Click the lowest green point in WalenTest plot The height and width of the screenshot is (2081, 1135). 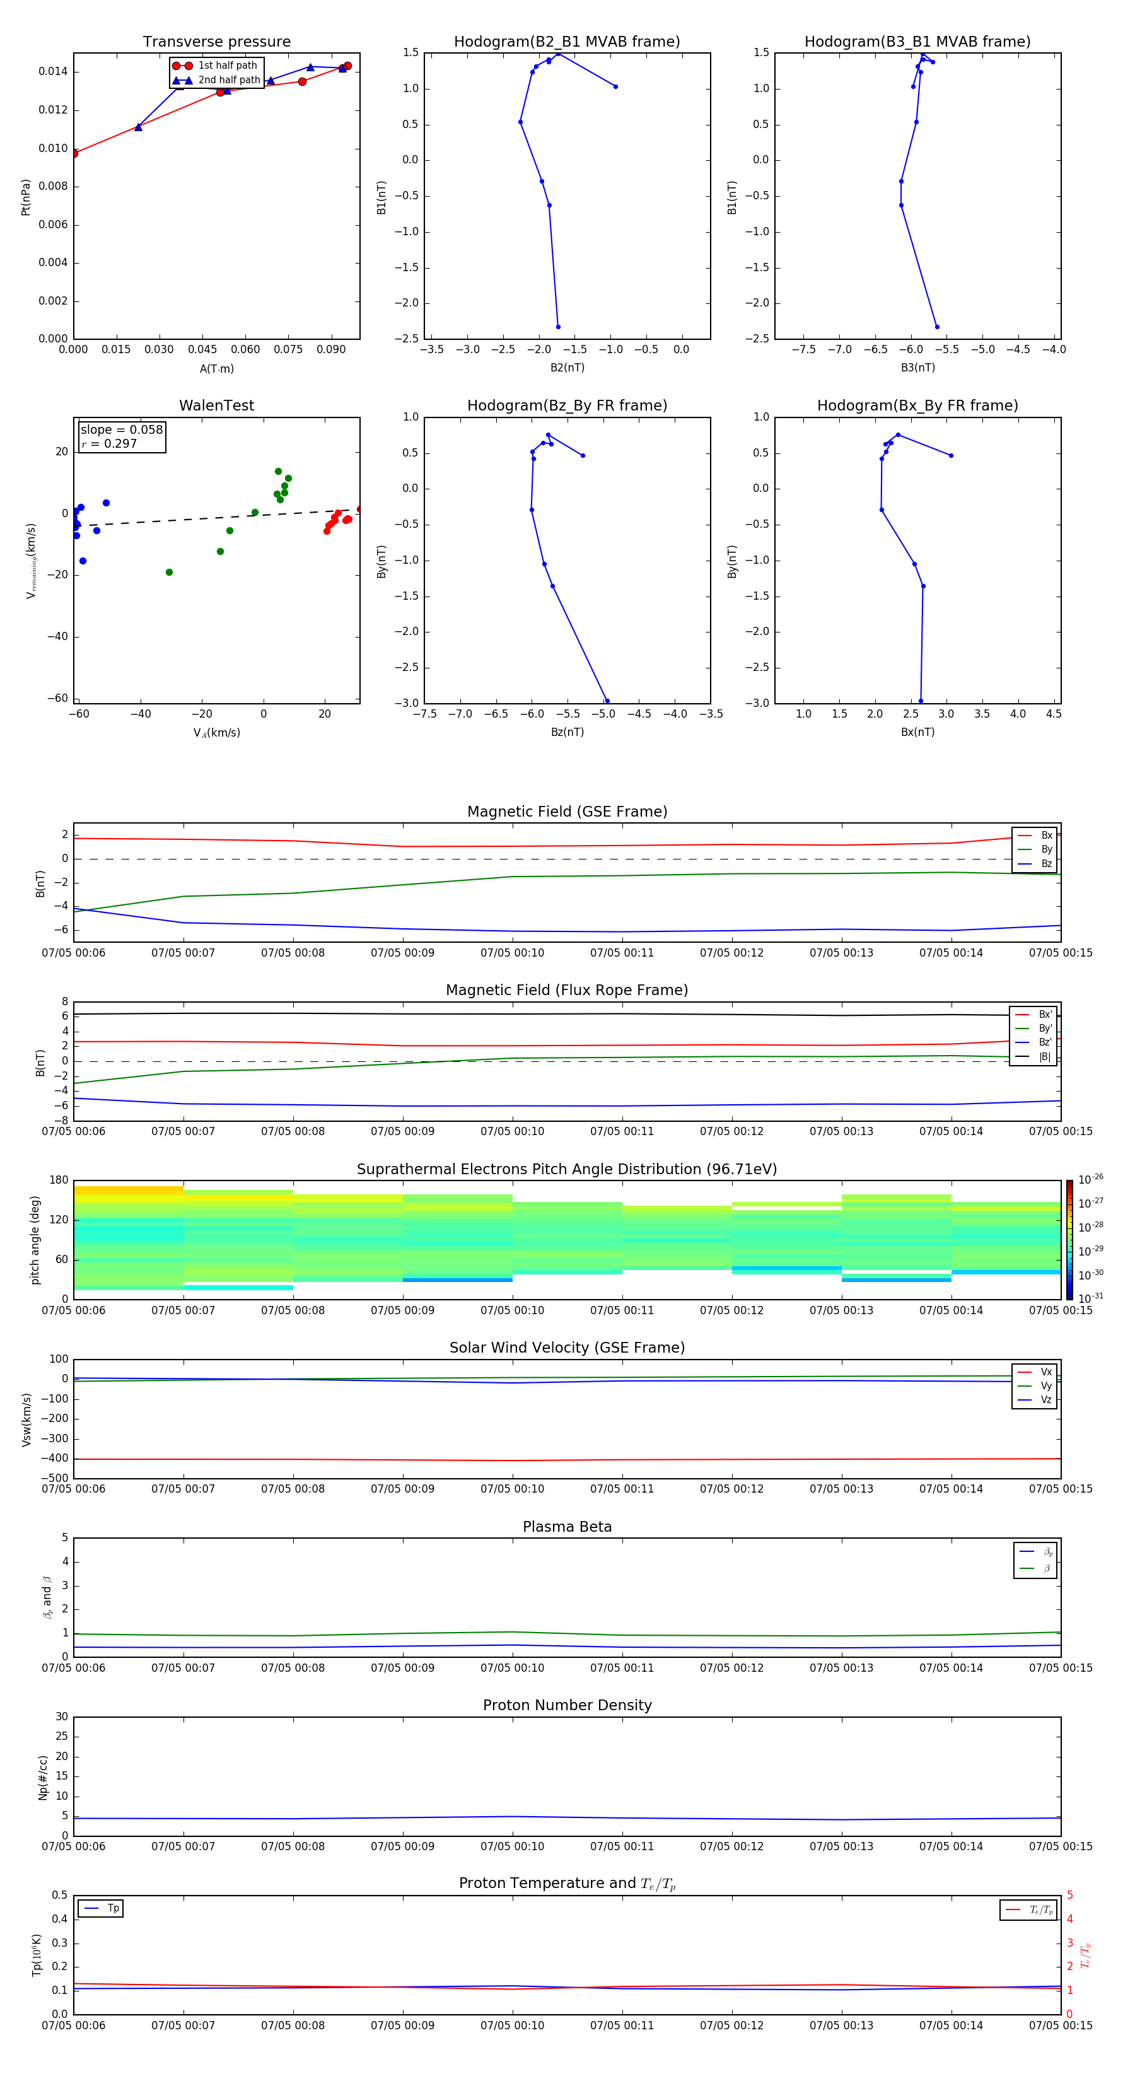click(x=169, y=573)
